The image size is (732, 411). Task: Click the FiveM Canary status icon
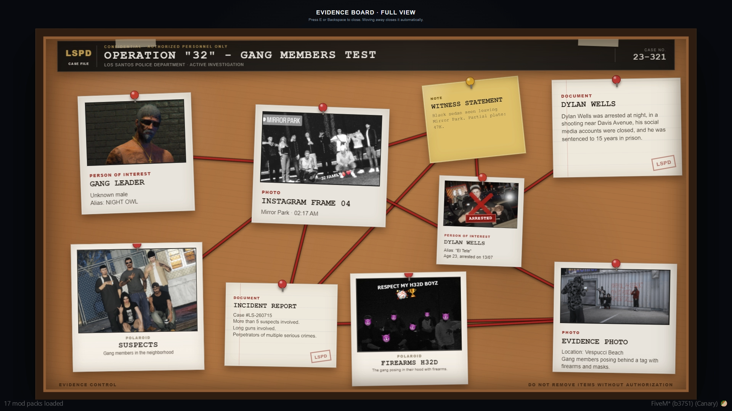point(724,403)
